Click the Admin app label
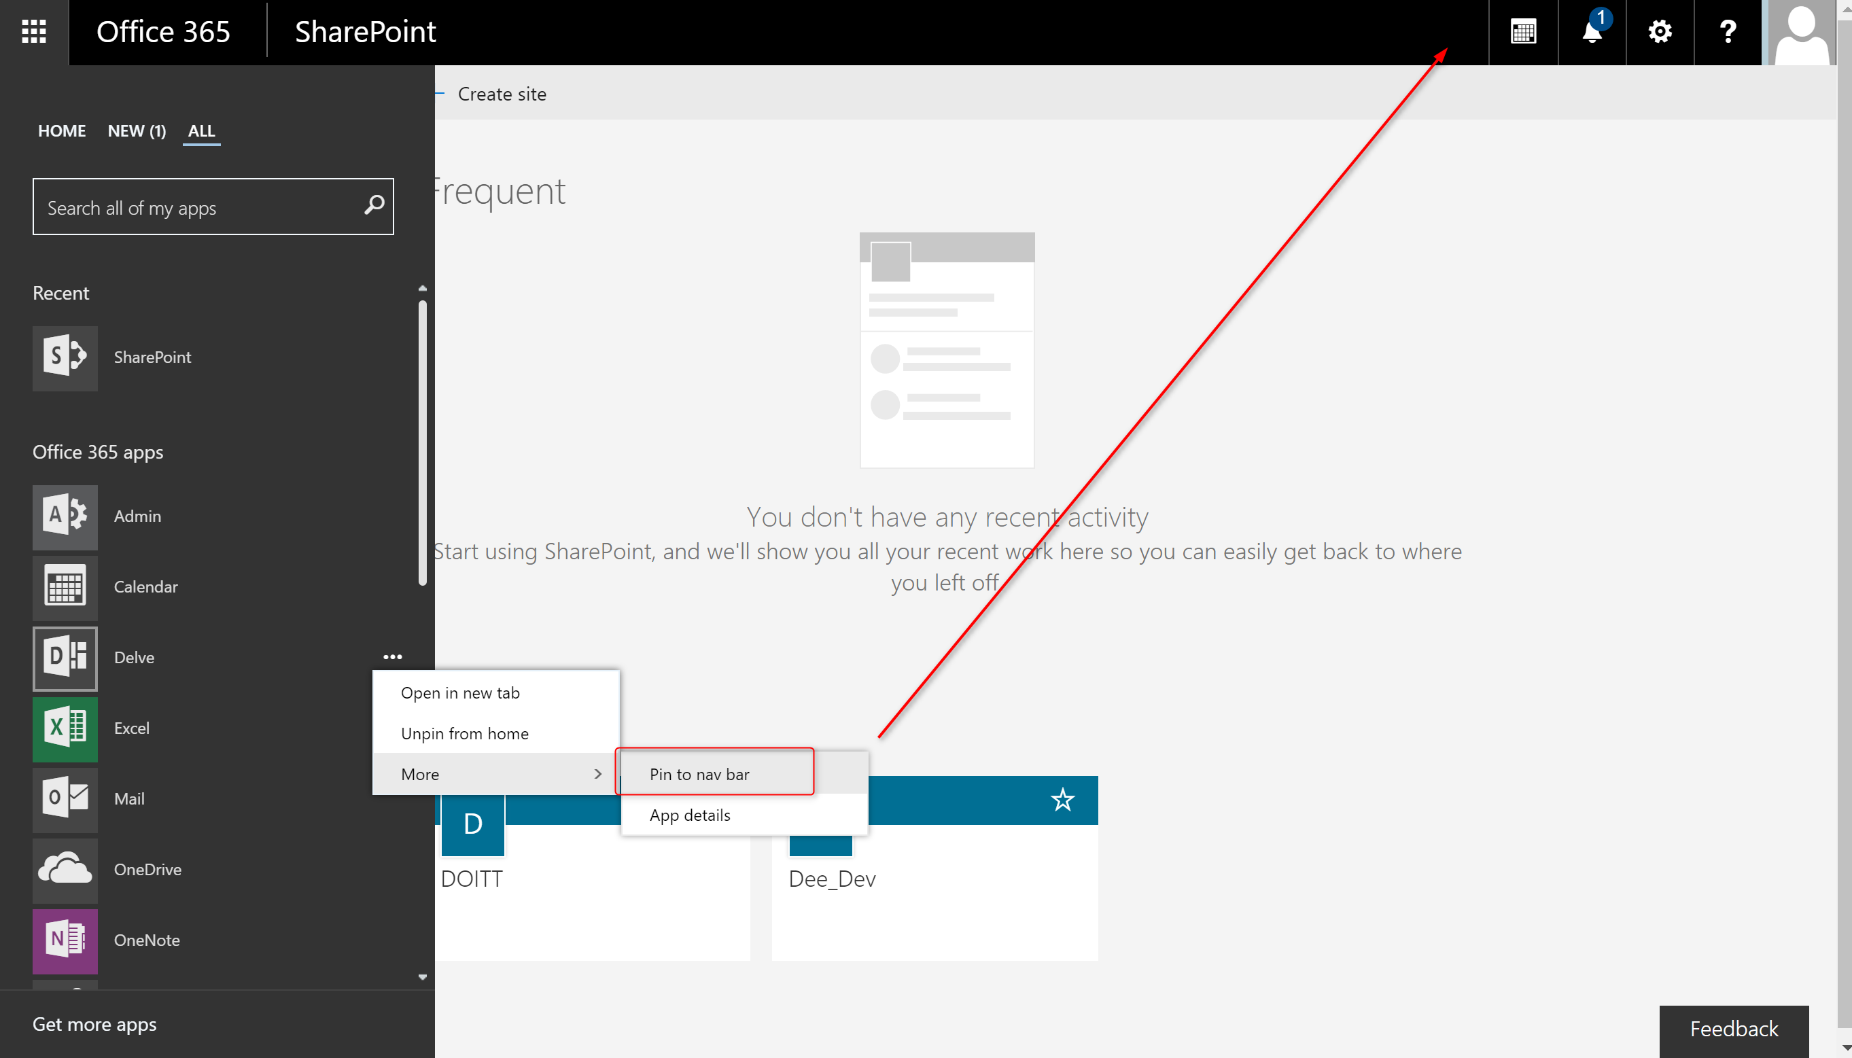Screen dimensions: 1852x1058 pos(137,516)
